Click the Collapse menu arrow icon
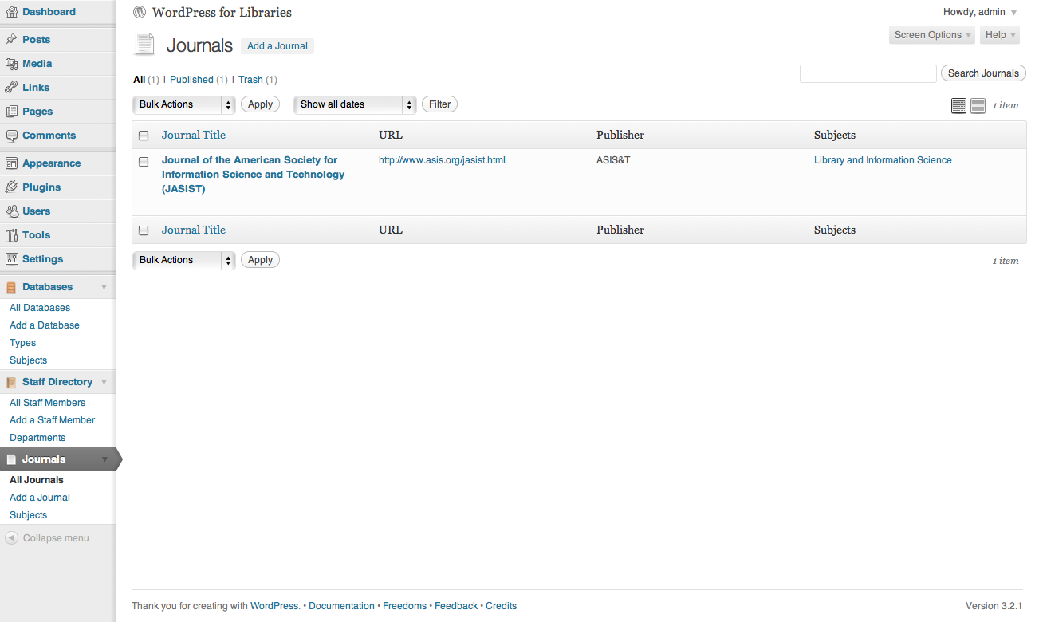This screenshot has height=622, width=1039. (x=11, y=538)
